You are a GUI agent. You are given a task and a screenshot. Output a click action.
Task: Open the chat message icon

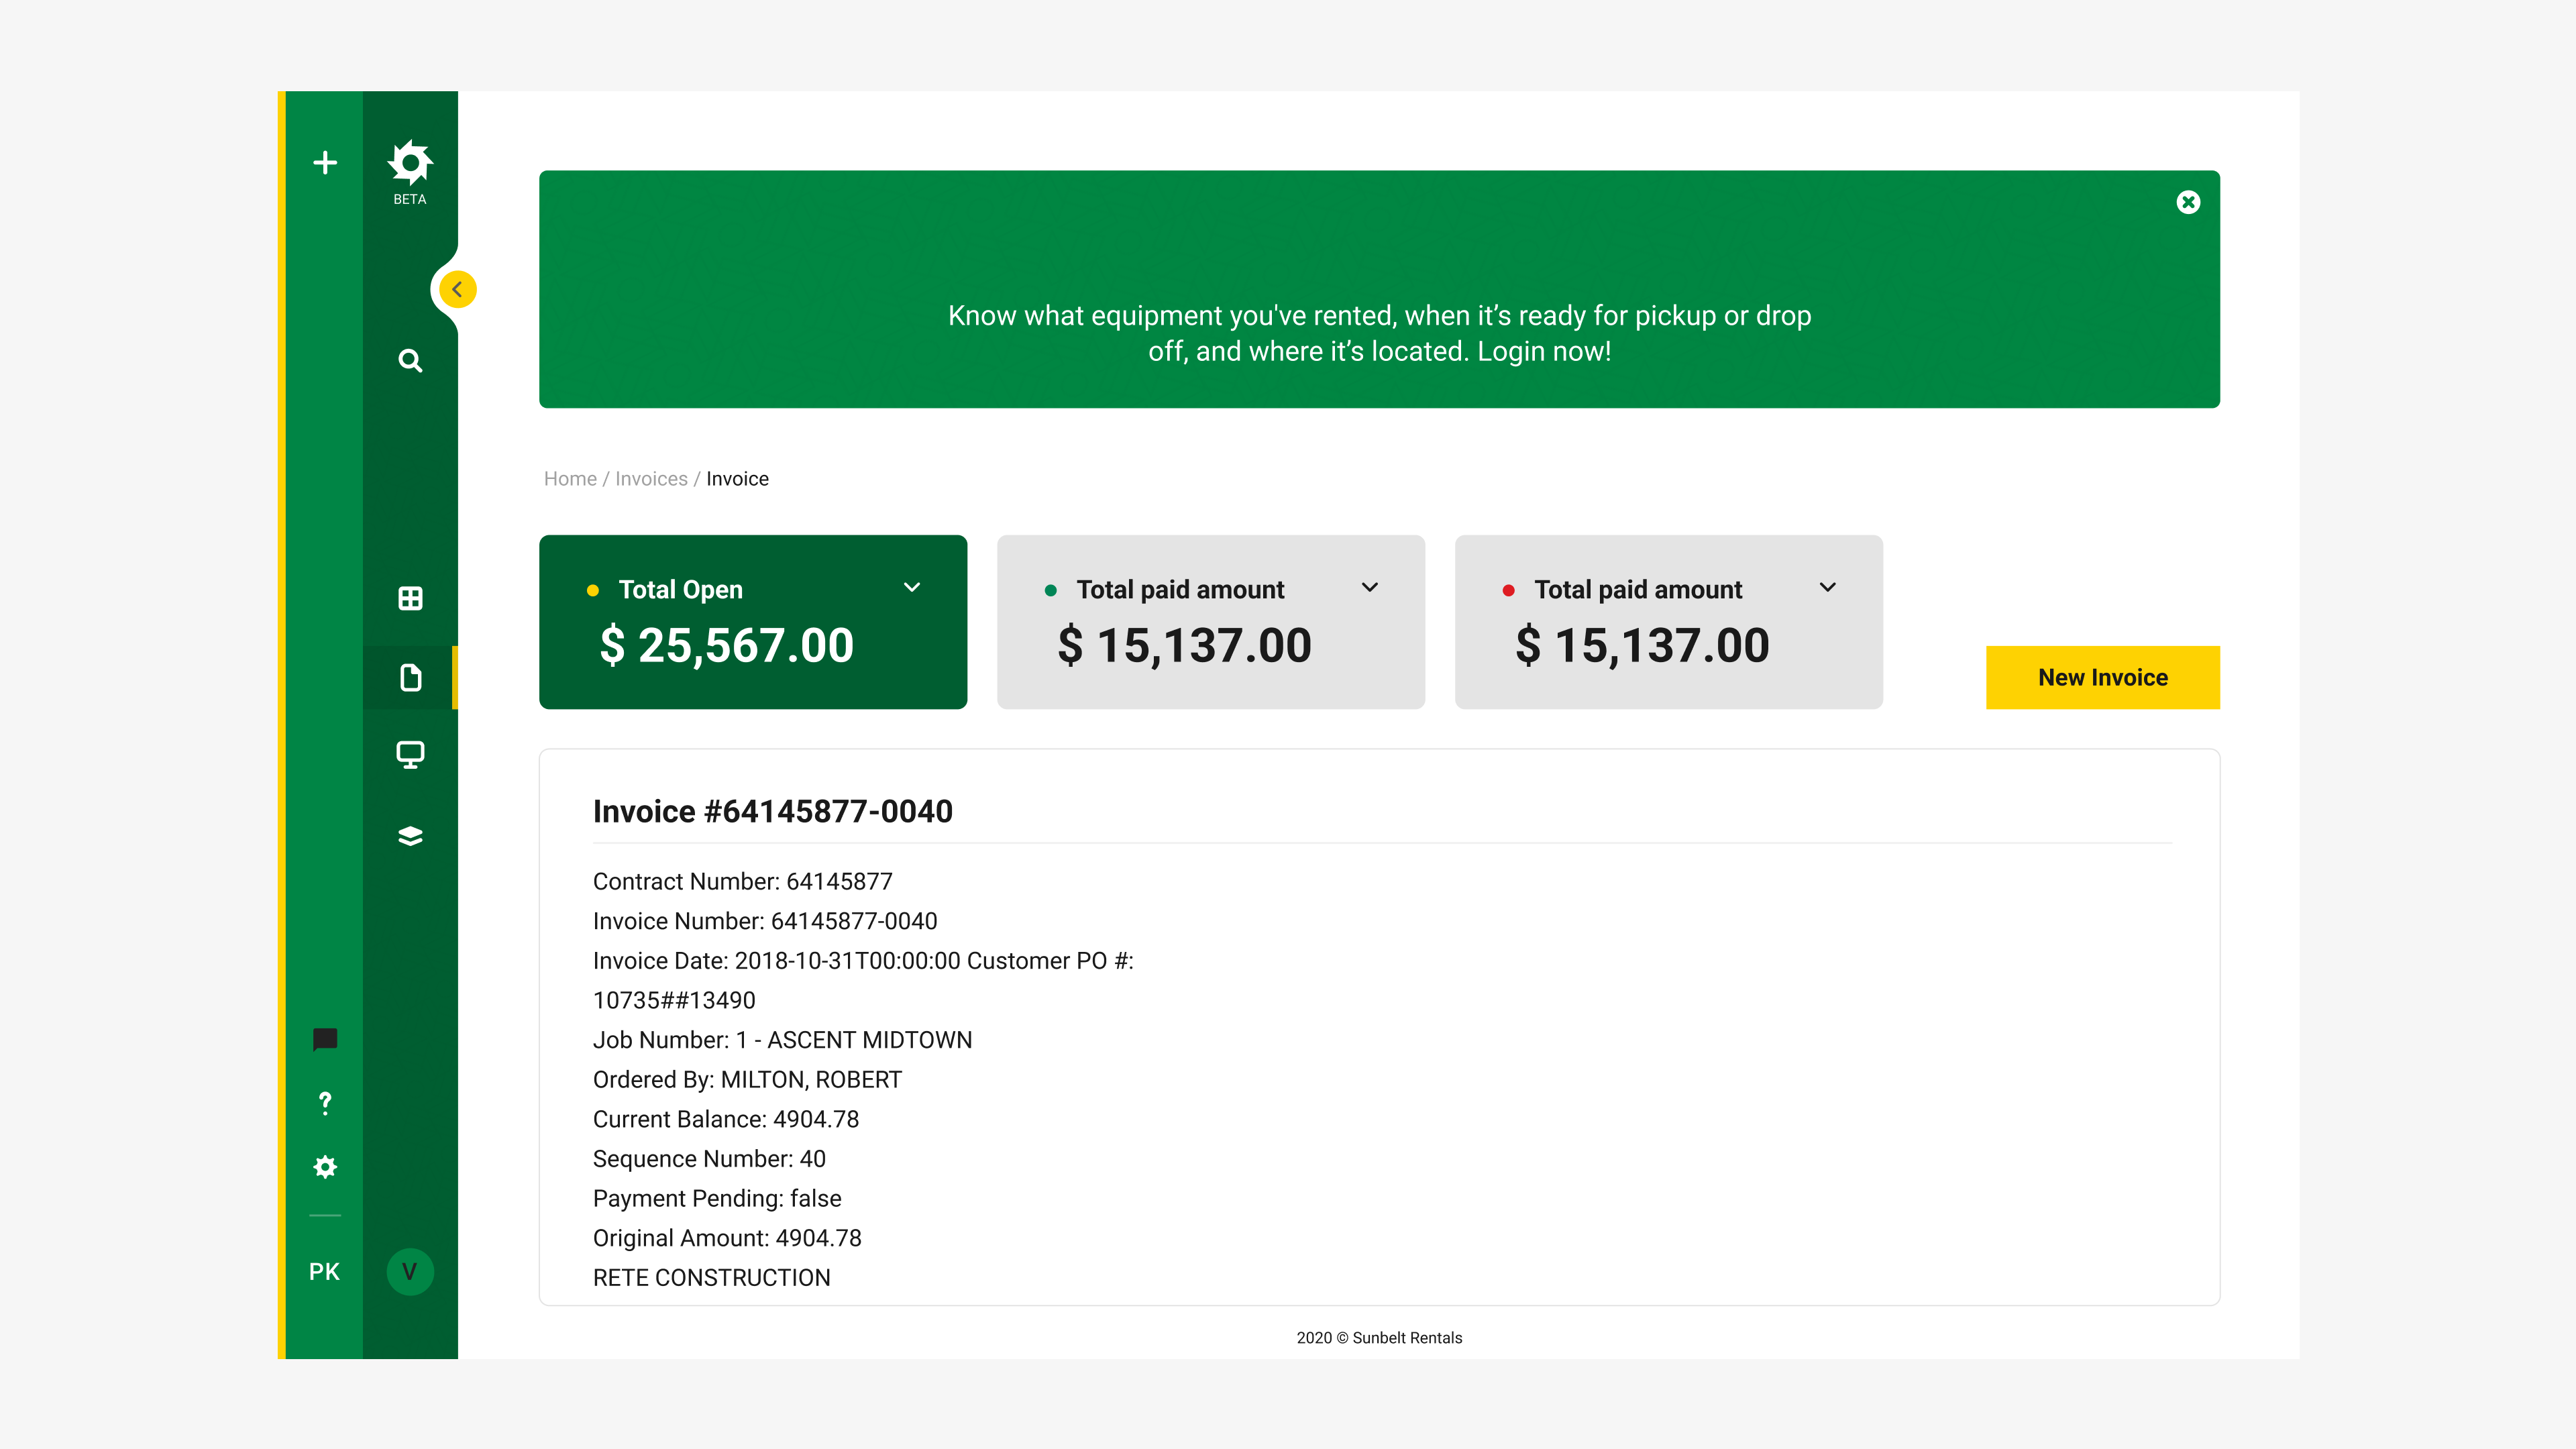pos(325,1039)
